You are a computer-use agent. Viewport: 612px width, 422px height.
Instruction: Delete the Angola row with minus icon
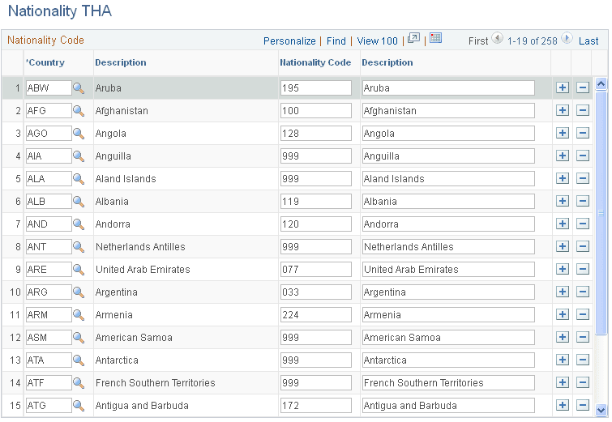click(583, 133)
